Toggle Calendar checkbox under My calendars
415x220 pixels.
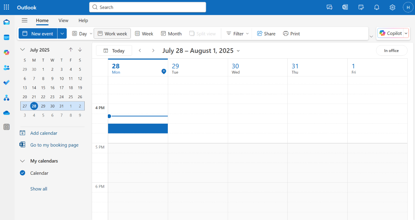[x=23, y=173]
